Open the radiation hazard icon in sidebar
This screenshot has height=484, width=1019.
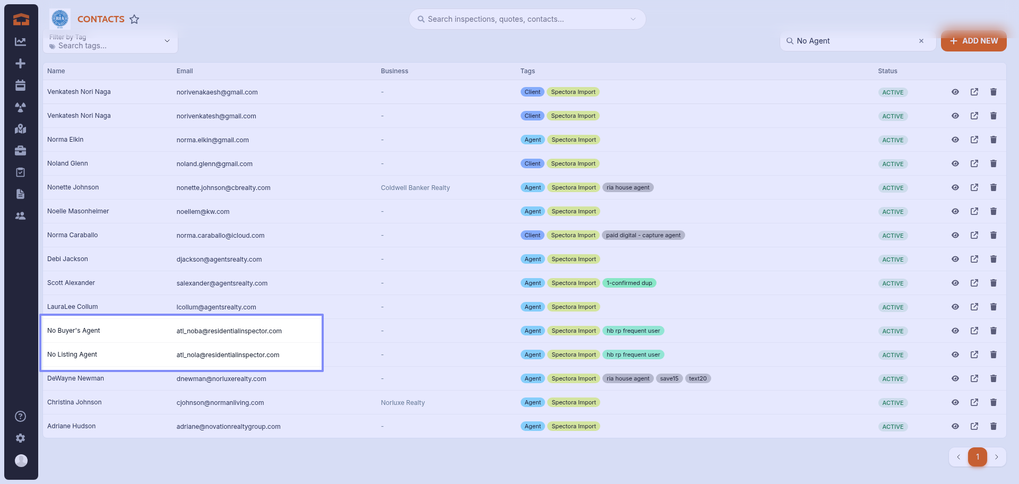click(x=21, y=107)
